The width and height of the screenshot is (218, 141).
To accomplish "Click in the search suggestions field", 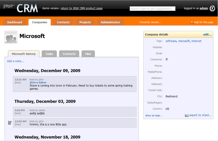I will pyautogui.click(x=152, y=9).
